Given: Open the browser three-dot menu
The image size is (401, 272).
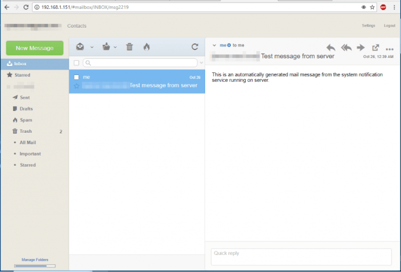Looking at the screenshot, I should 394,7.
